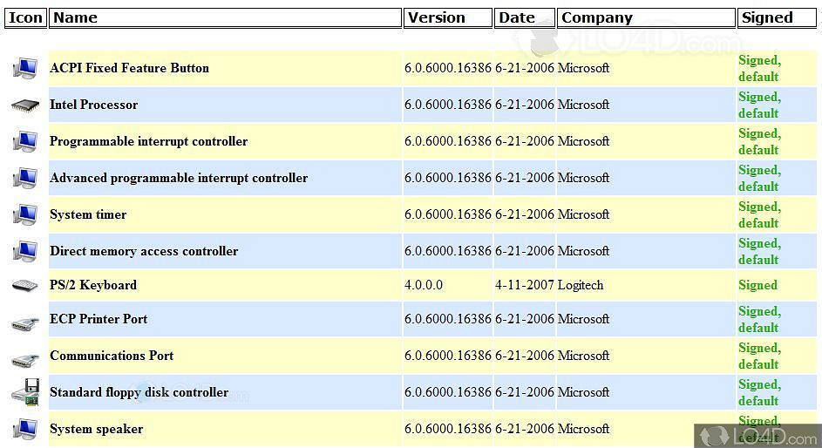Click the Direct memory access controller name
The width and height of the screenshot is (822, 448).
pyautogui.click(x=144, y=252)
